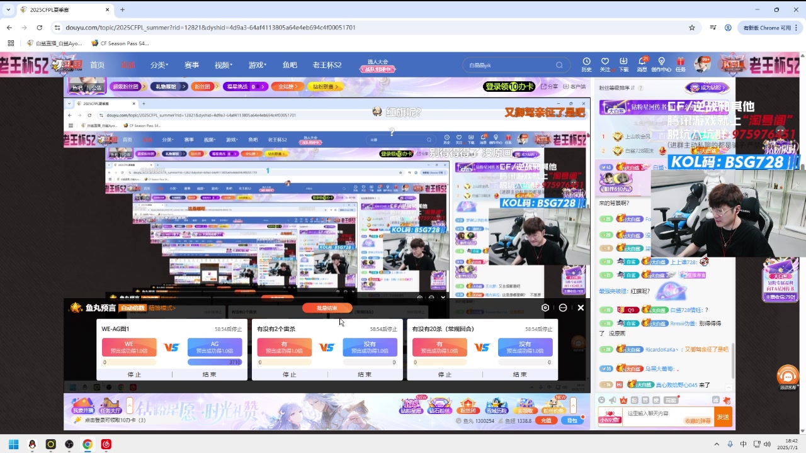The height and width of the screenshot is (453, 806).
Task: Open the emoji picker in chat toolbar
Action: [602, 400]
